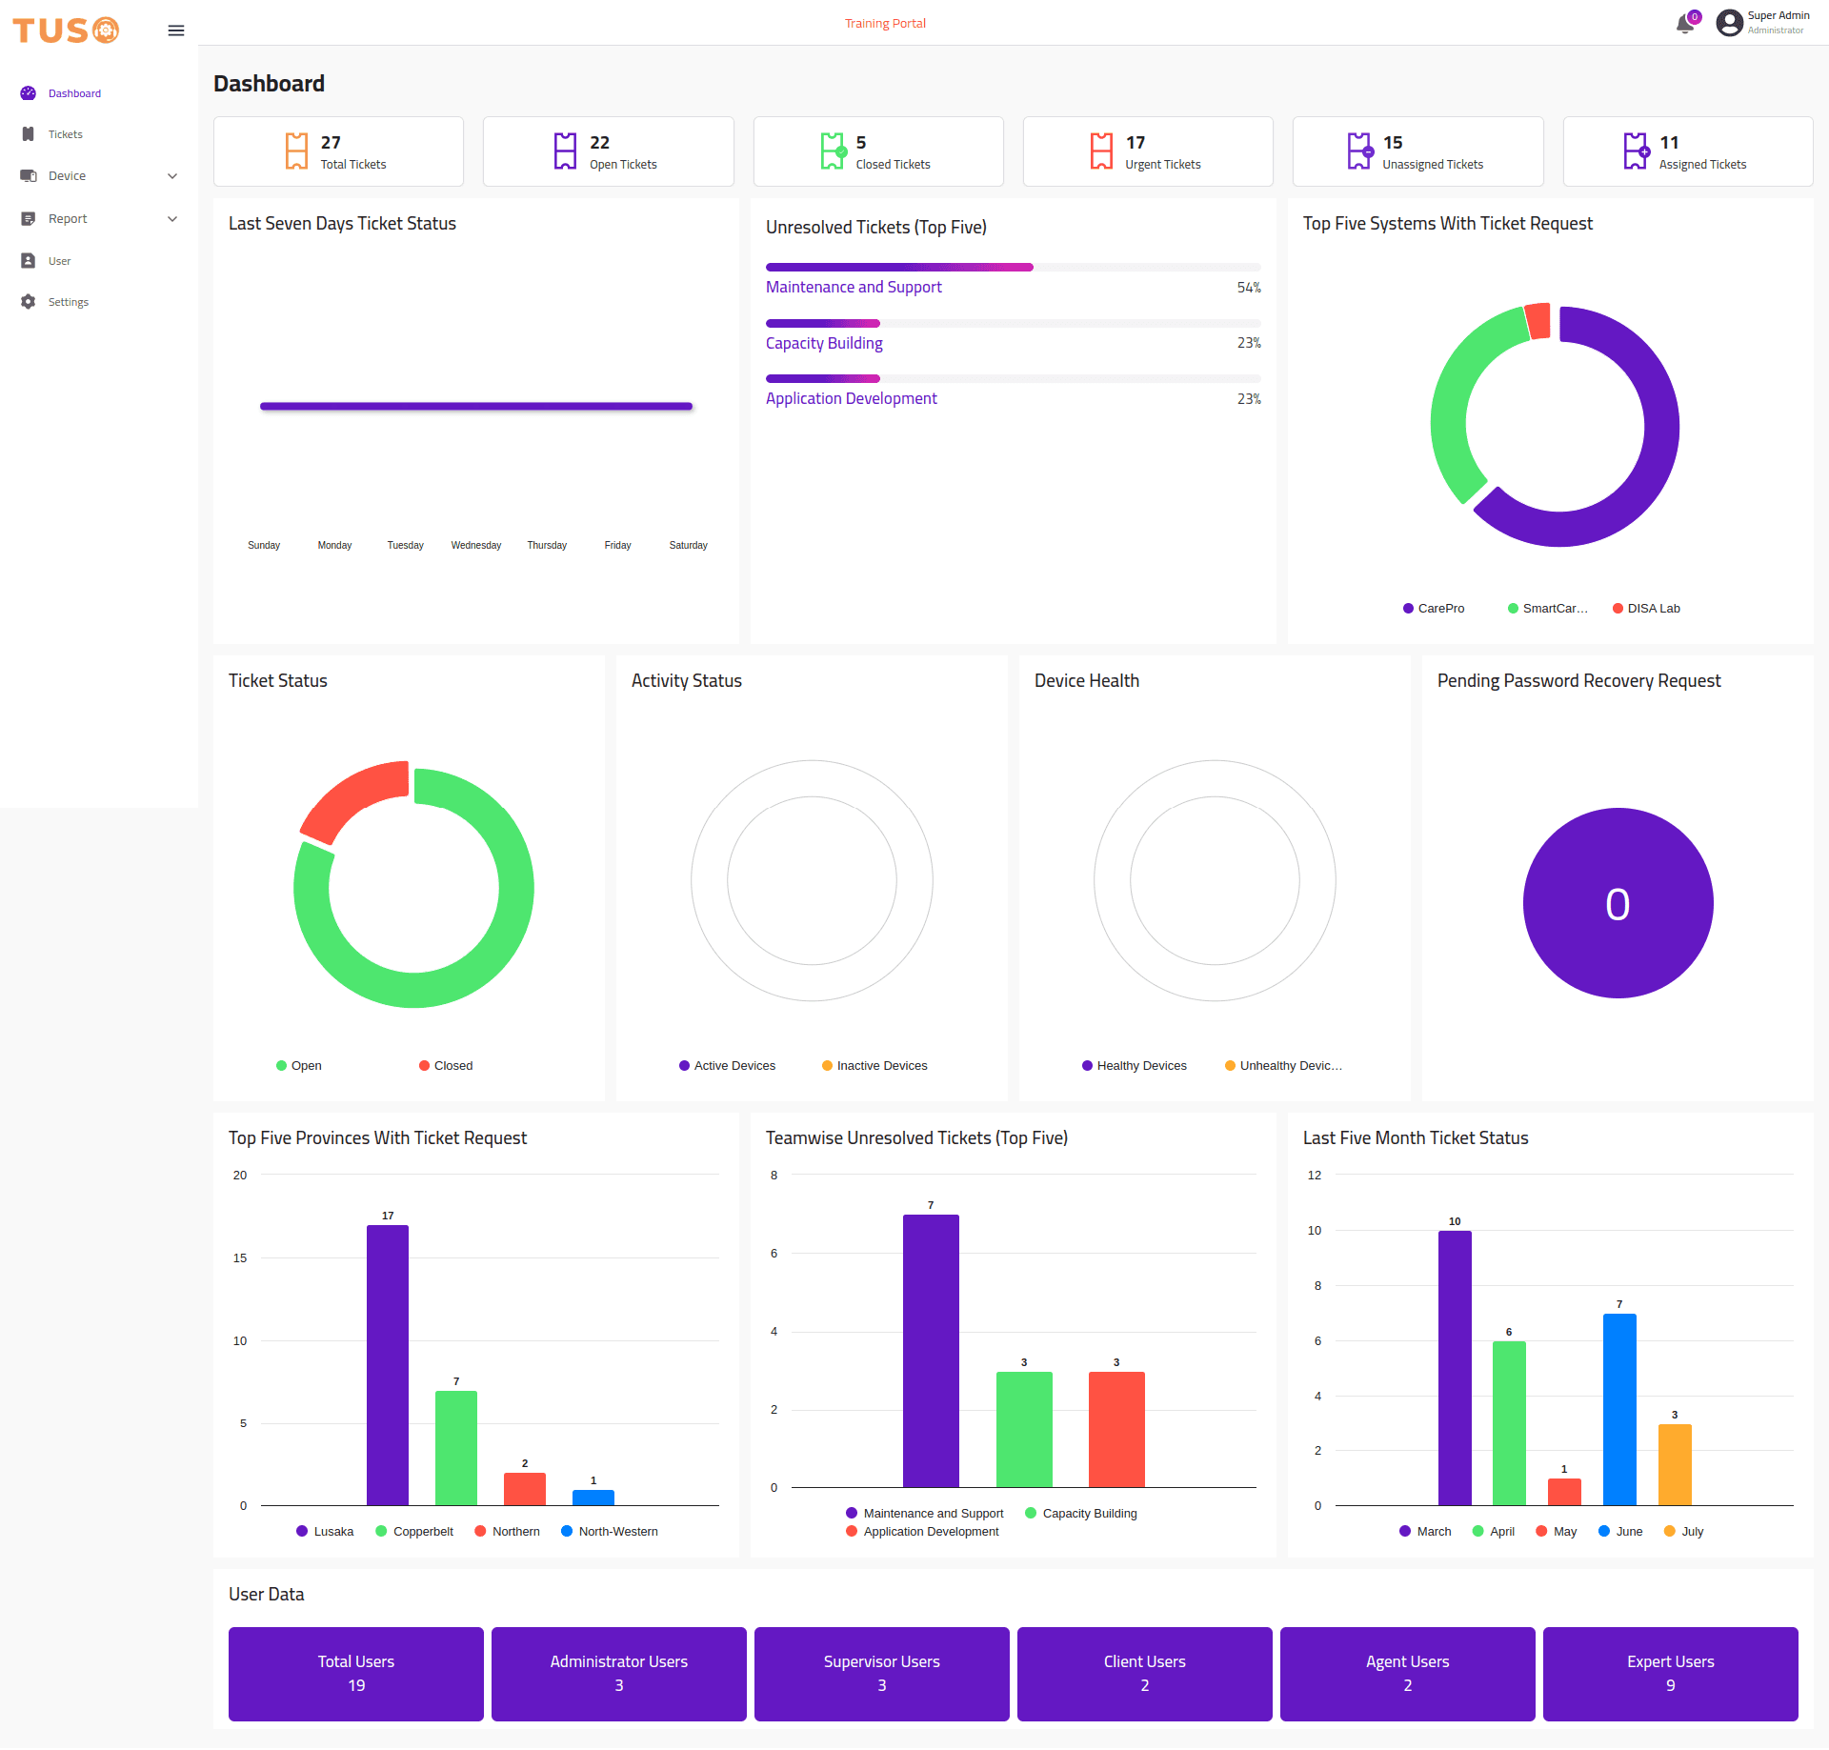The image size is (1829, 1750).
Task: Open Maintenance and Support link
Action: click(x=854, y=287)
